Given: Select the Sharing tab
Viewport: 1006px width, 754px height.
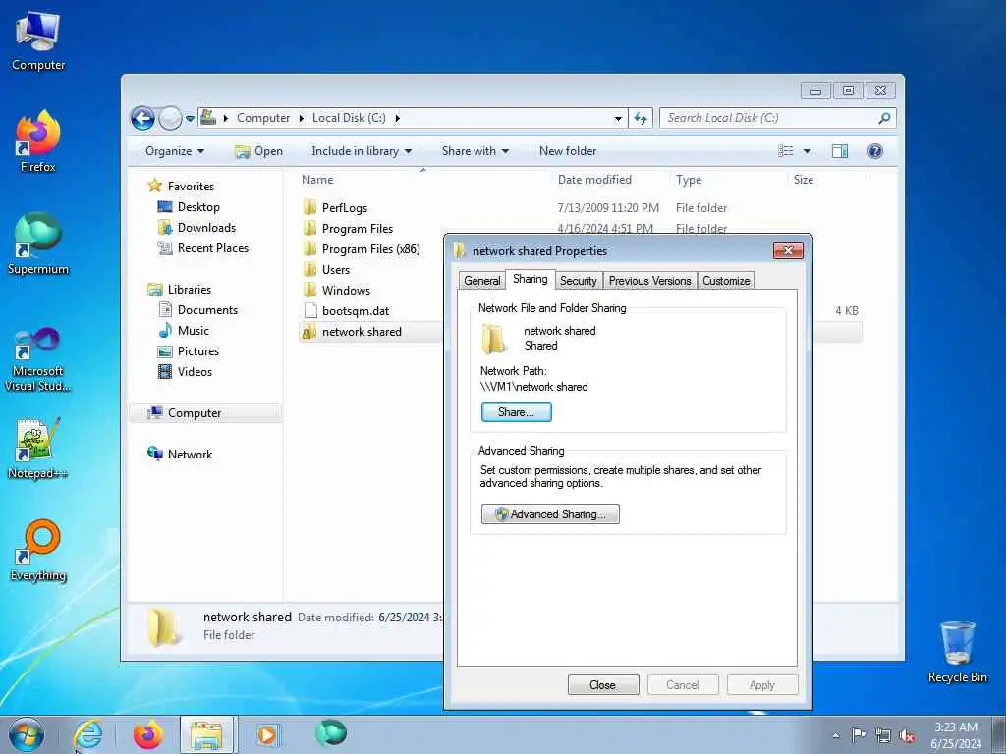Looking at the screenshot, I should tap(530, 279).
